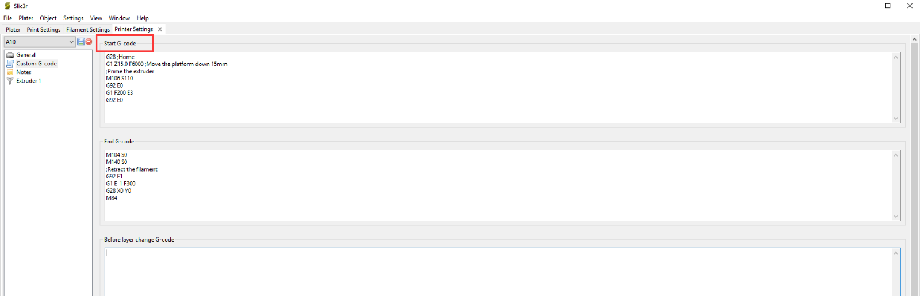Click Start G-code scrollbar down arrow
Viewport: 920px width, 296px height.
click(x=896, y=119)
